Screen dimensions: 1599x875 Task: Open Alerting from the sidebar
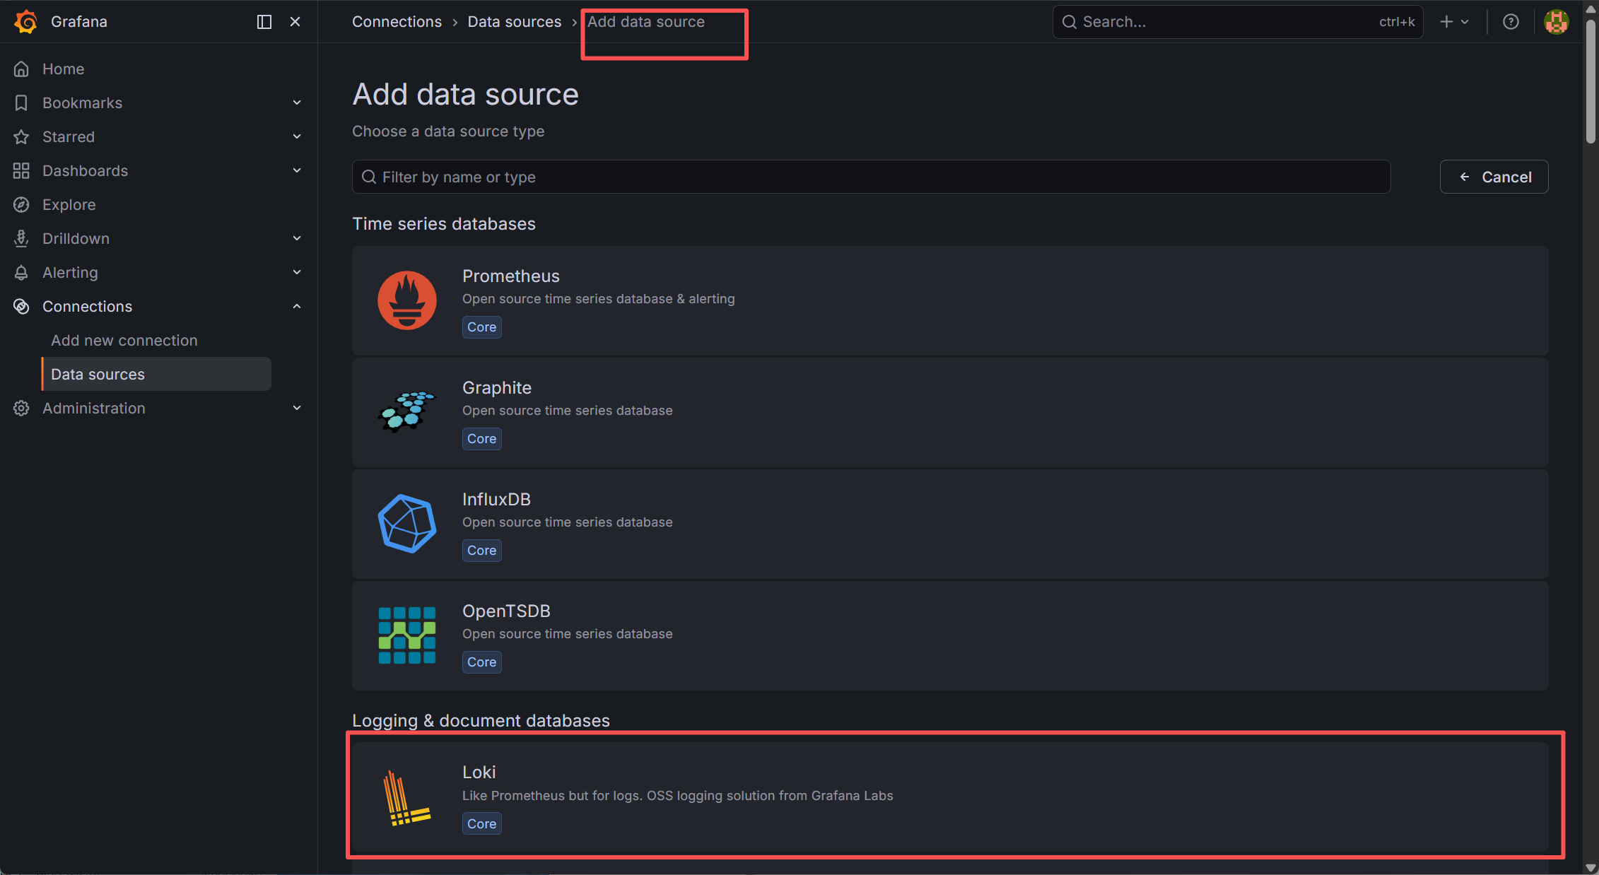click(x=70, y=272)
